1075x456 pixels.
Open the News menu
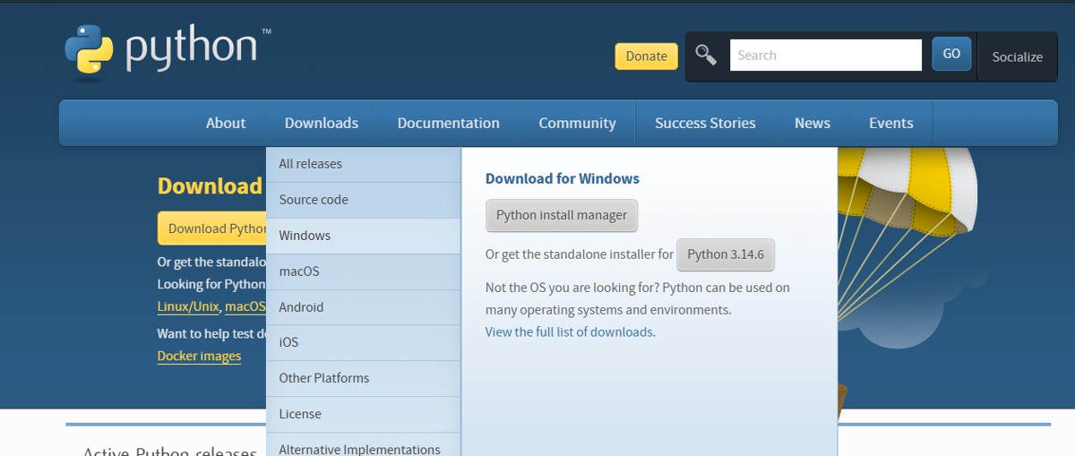coord(813,123)
